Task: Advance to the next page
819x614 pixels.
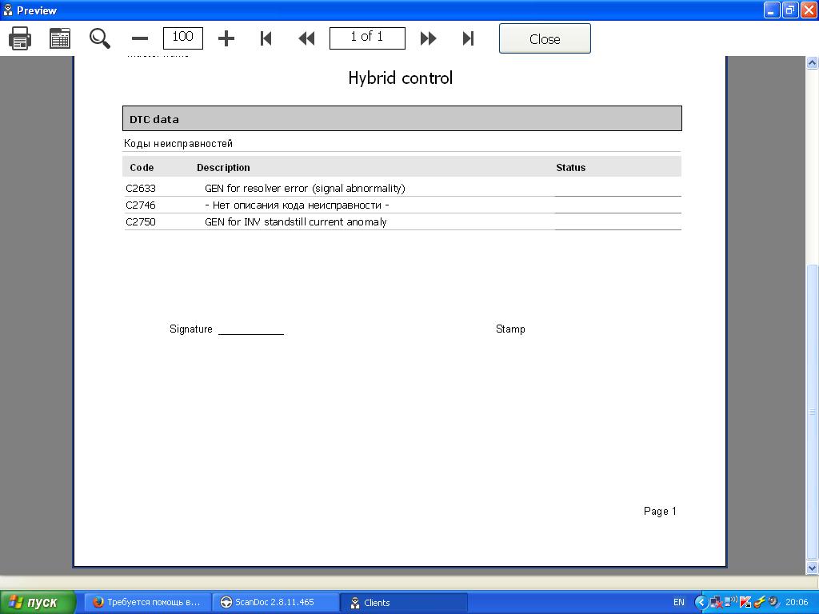Action: tap(429, 38)
